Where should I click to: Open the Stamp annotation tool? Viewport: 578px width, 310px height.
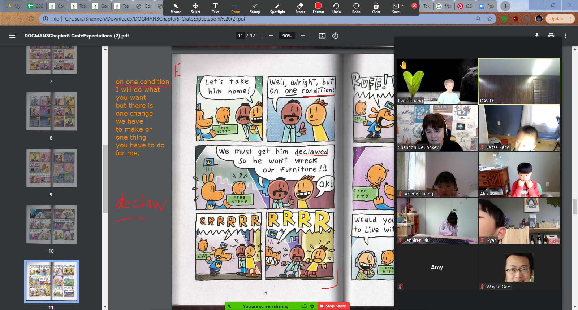point(255,8)
